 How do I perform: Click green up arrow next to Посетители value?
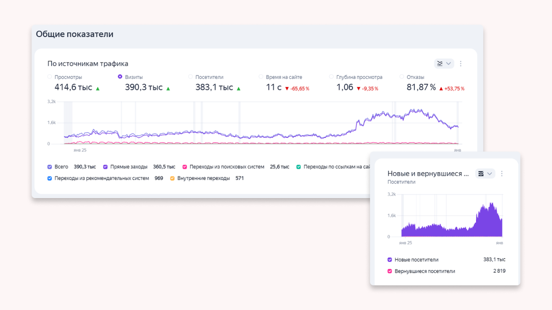point(238,88)
